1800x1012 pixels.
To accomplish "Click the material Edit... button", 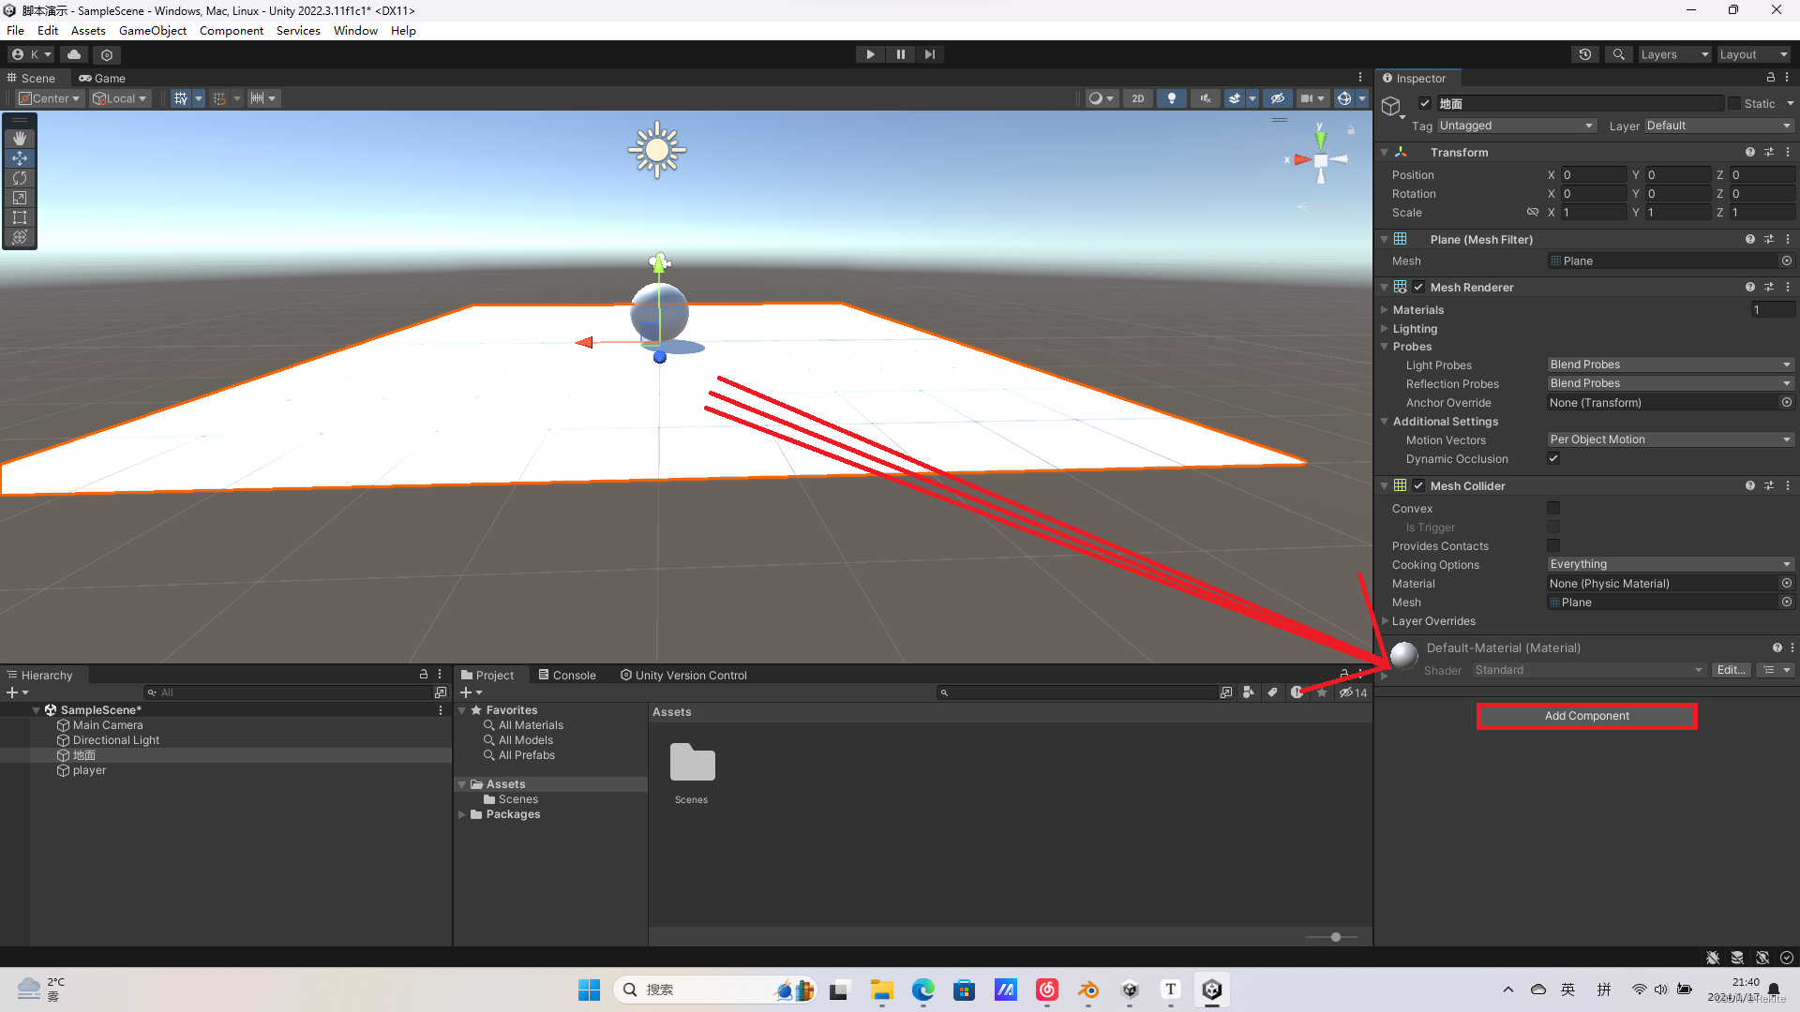I will (x=1731, y=670).
